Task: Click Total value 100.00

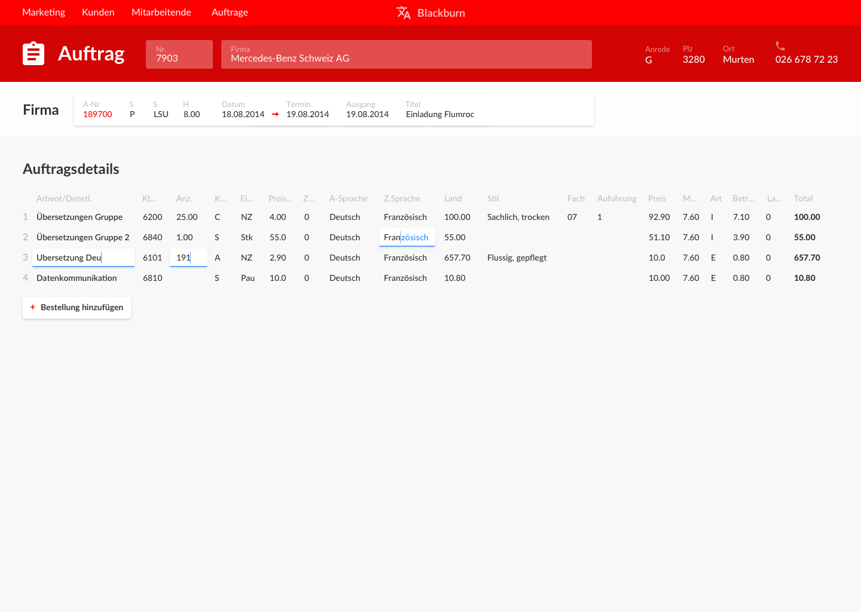Action: (x=807, y=217)
